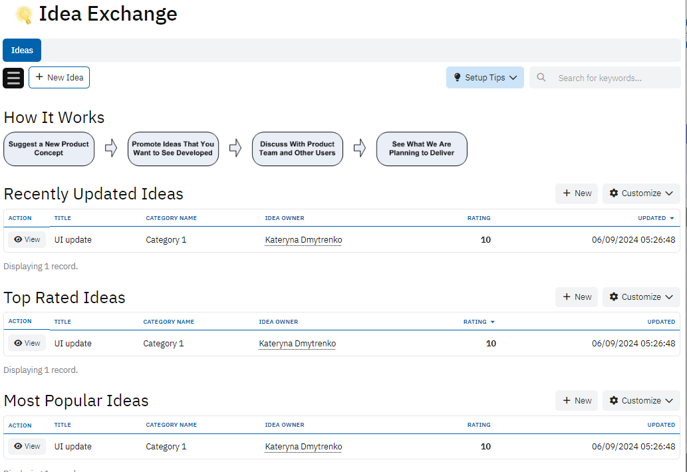
Task: Sort Top Rated Ideas by Rating column
Action: (476, 322)
